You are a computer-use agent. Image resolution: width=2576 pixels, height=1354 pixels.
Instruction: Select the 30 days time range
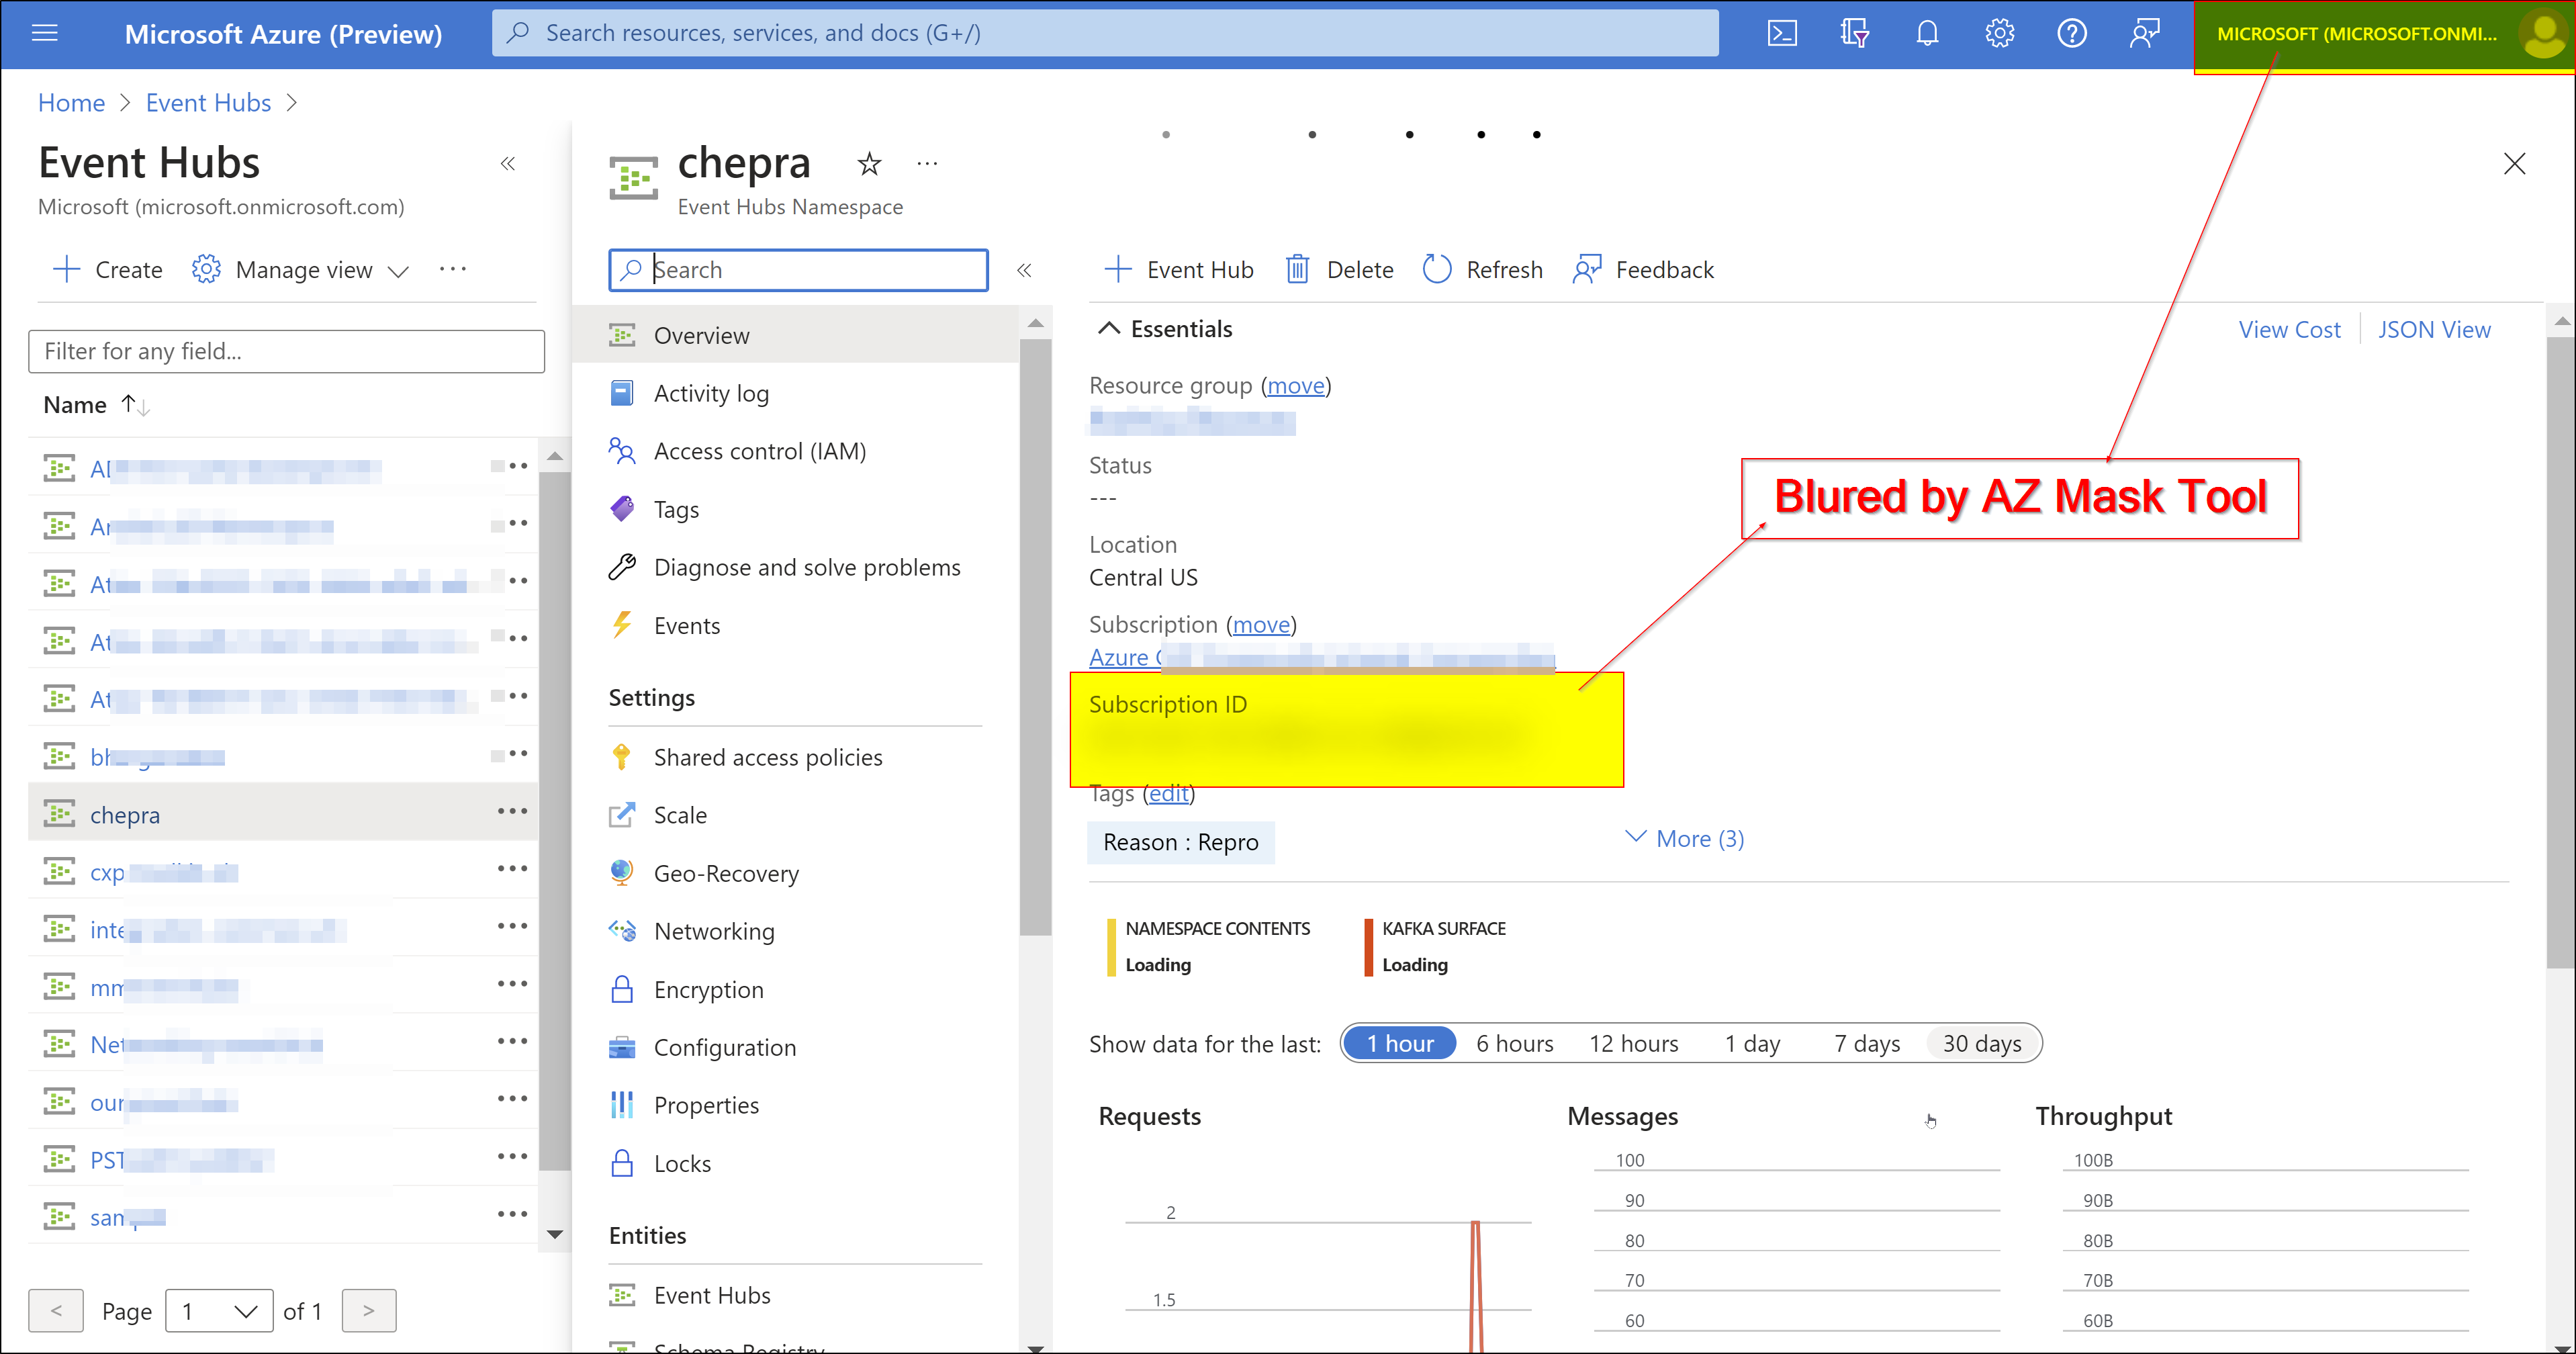pos(1981,1044)
